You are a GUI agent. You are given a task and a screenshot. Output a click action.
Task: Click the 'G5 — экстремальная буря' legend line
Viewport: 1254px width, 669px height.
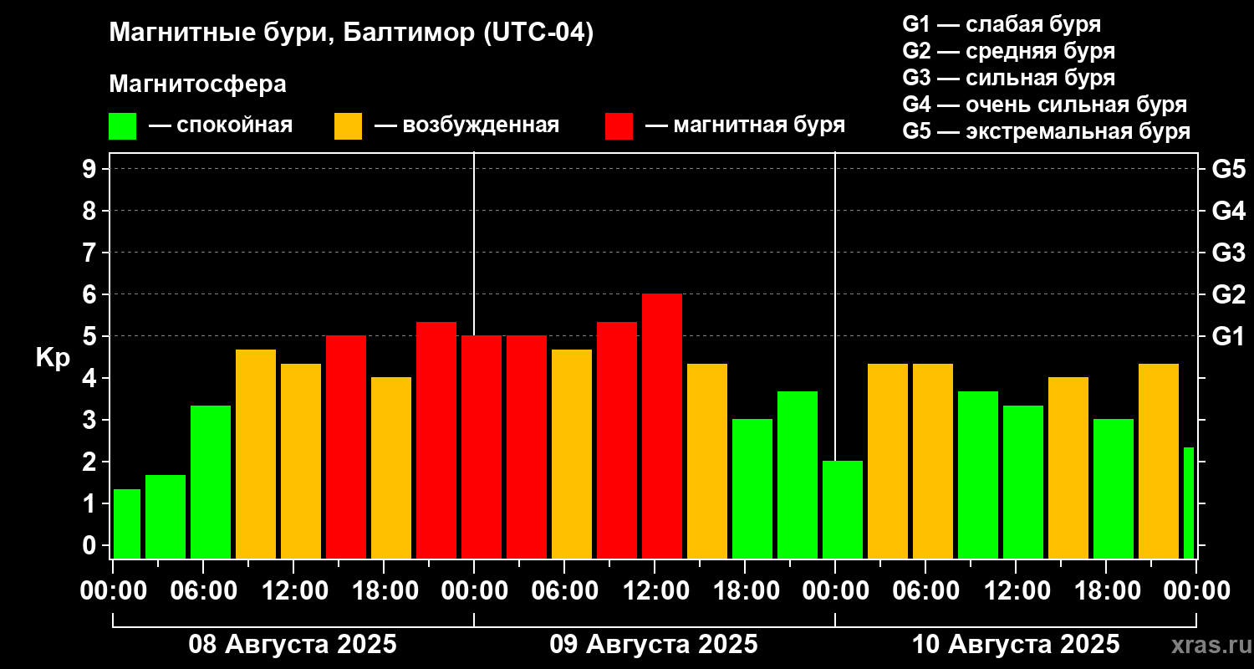(x=1047, y=131)
